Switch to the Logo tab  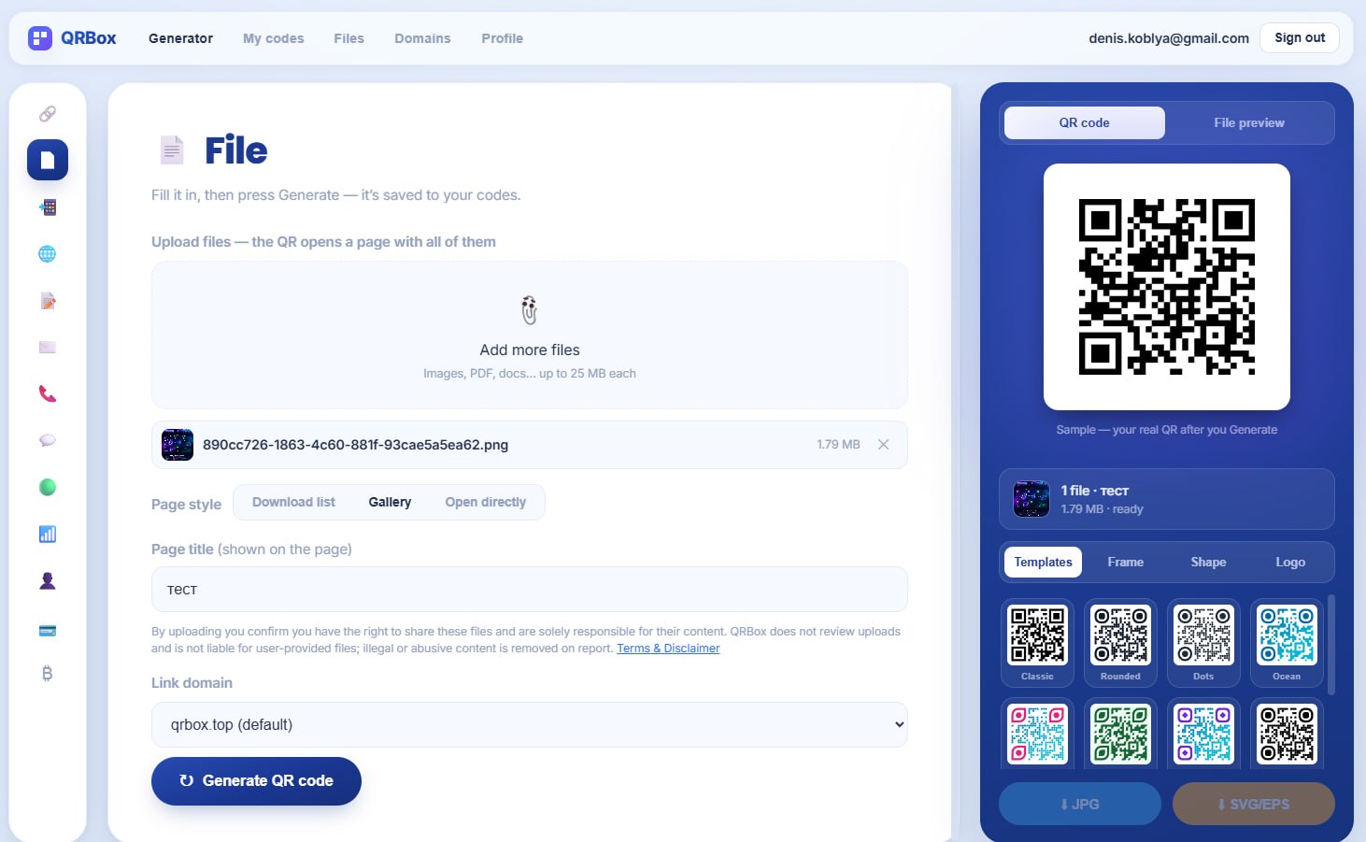(x=1290, y=562)
